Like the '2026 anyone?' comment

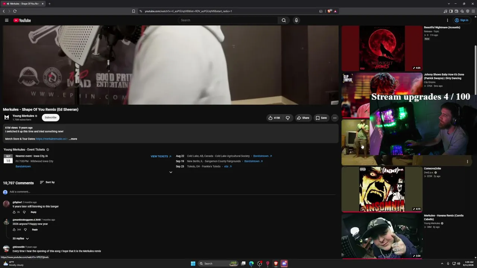[14, 230]
